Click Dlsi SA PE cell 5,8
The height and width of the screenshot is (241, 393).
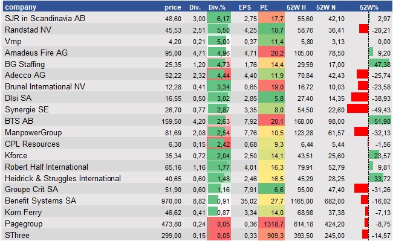(x=271, y=98)
